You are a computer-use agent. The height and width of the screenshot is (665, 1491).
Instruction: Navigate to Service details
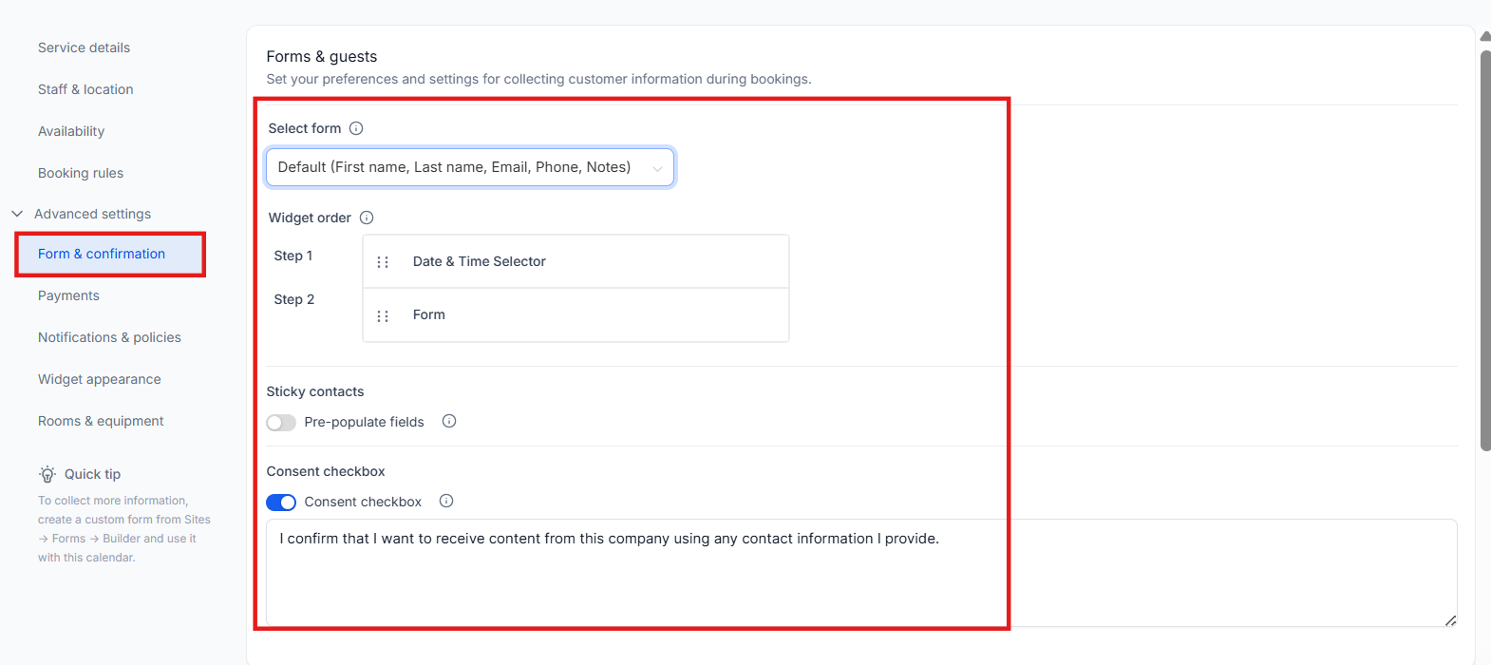click(x=84, y=47)
